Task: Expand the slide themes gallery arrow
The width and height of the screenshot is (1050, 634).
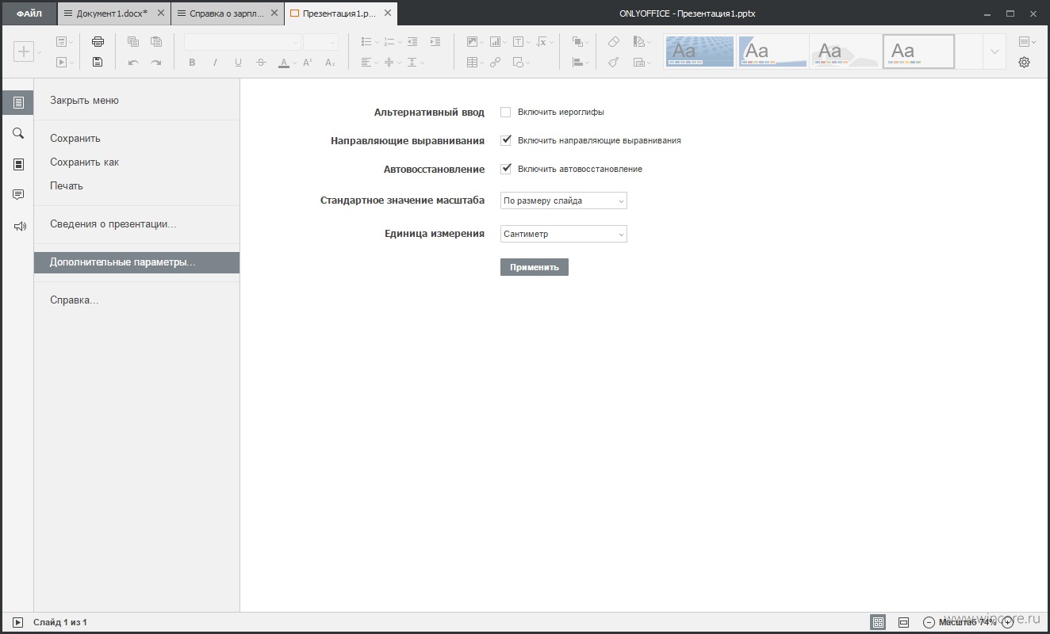Action: [x=995, y=52]
